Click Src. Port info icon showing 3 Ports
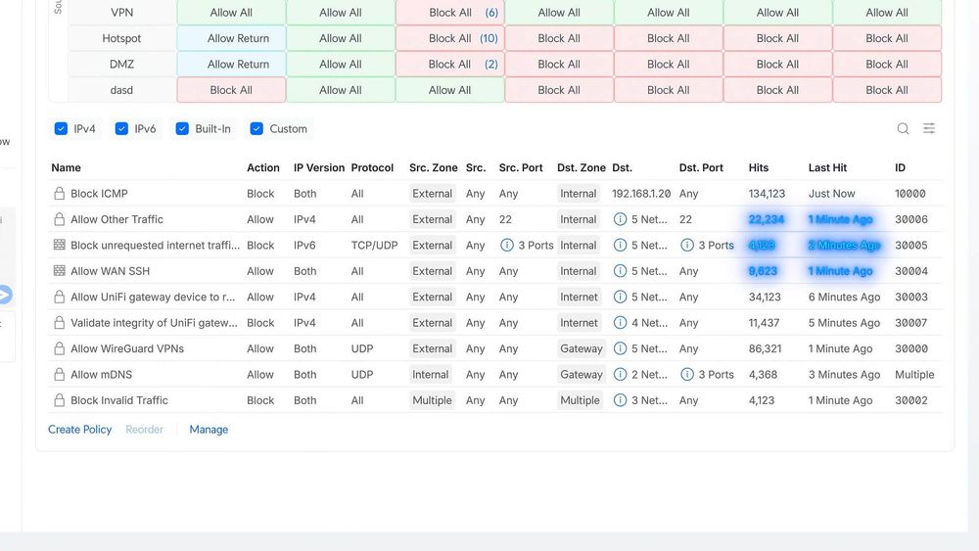Screen dimensions: 979x551 [507, 246]
